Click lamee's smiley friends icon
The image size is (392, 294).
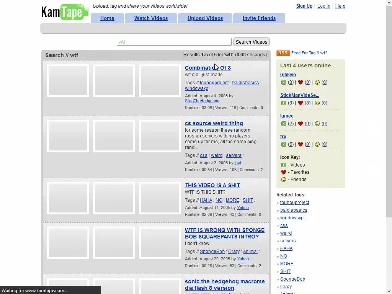317,124
